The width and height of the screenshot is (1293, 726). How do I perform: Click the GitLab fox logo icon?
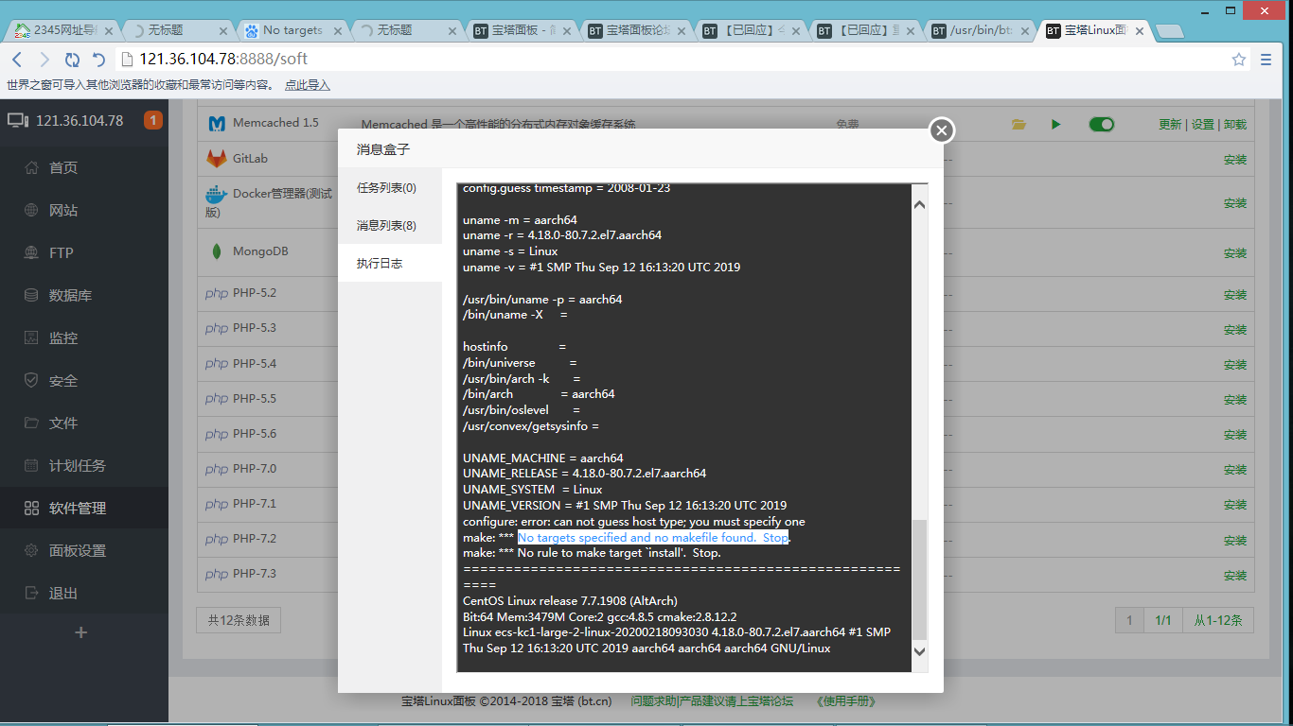point(217,158)
